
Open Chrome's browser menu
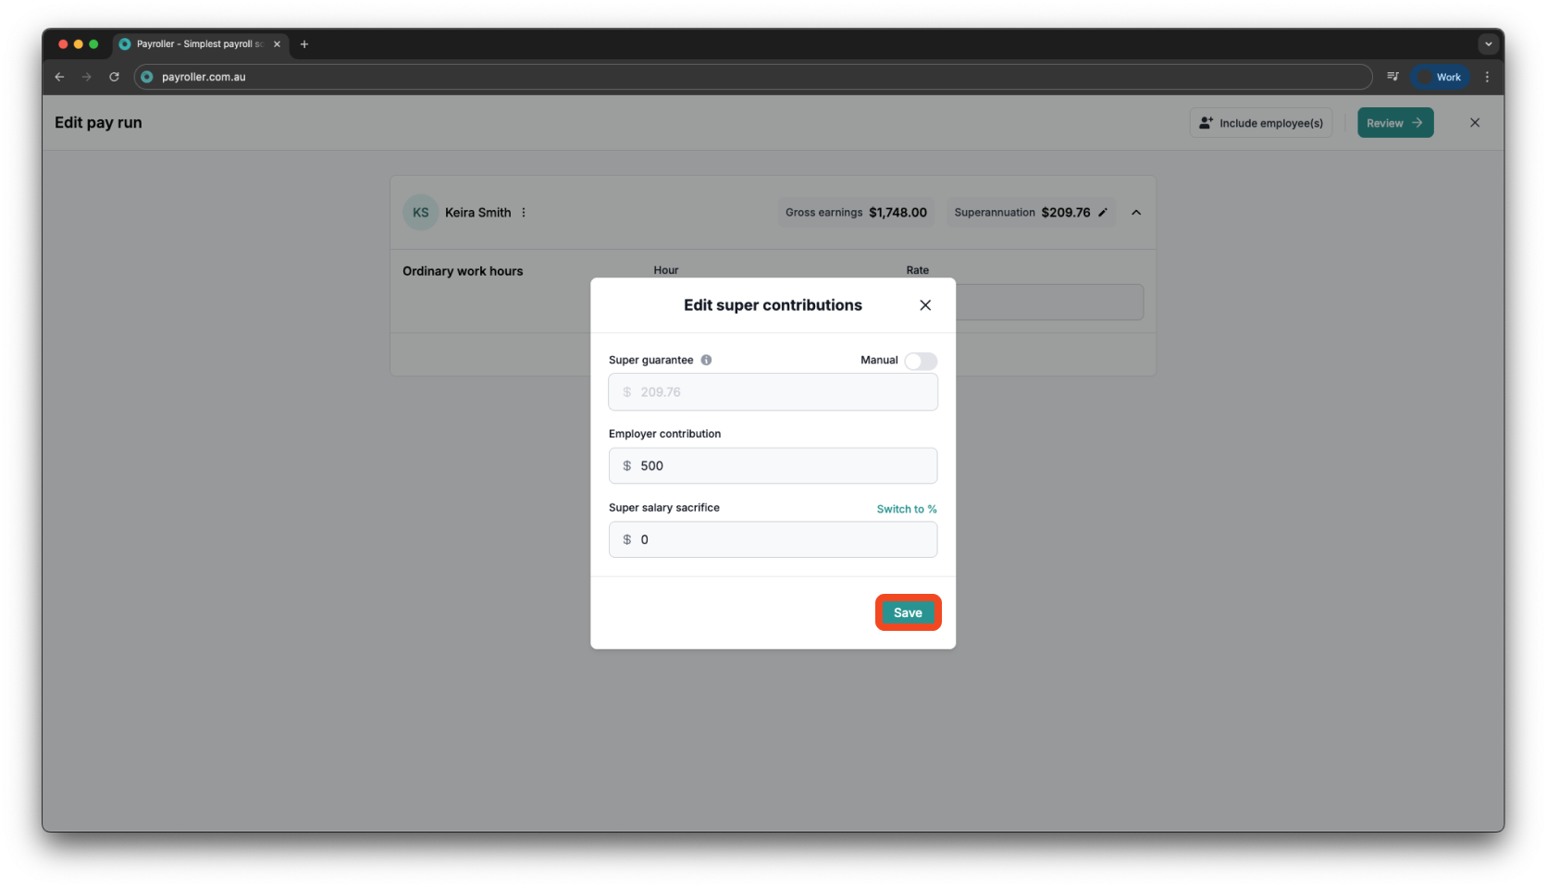coord(1488,77)
